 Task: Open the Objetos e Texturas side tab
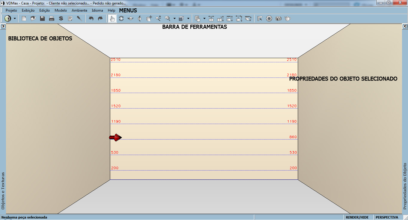3,190
